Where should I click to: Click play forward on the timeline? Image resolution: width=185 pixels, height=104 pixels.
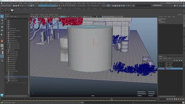(176, 99)
